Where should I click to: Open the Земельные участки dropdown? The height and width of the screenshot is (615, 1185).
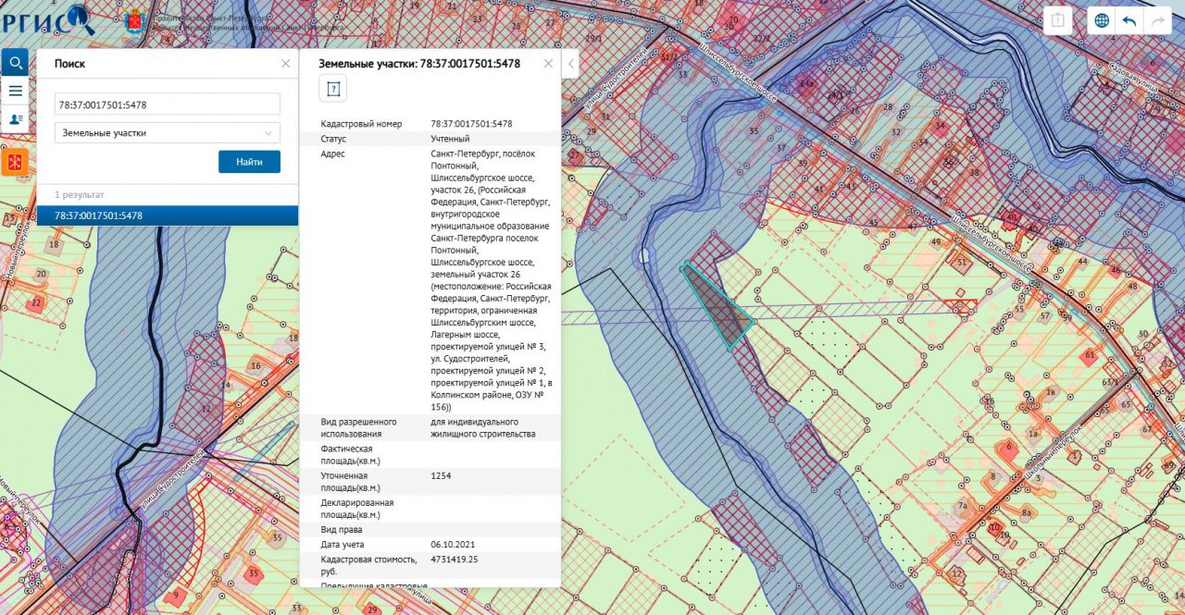(x=167, y=133)
